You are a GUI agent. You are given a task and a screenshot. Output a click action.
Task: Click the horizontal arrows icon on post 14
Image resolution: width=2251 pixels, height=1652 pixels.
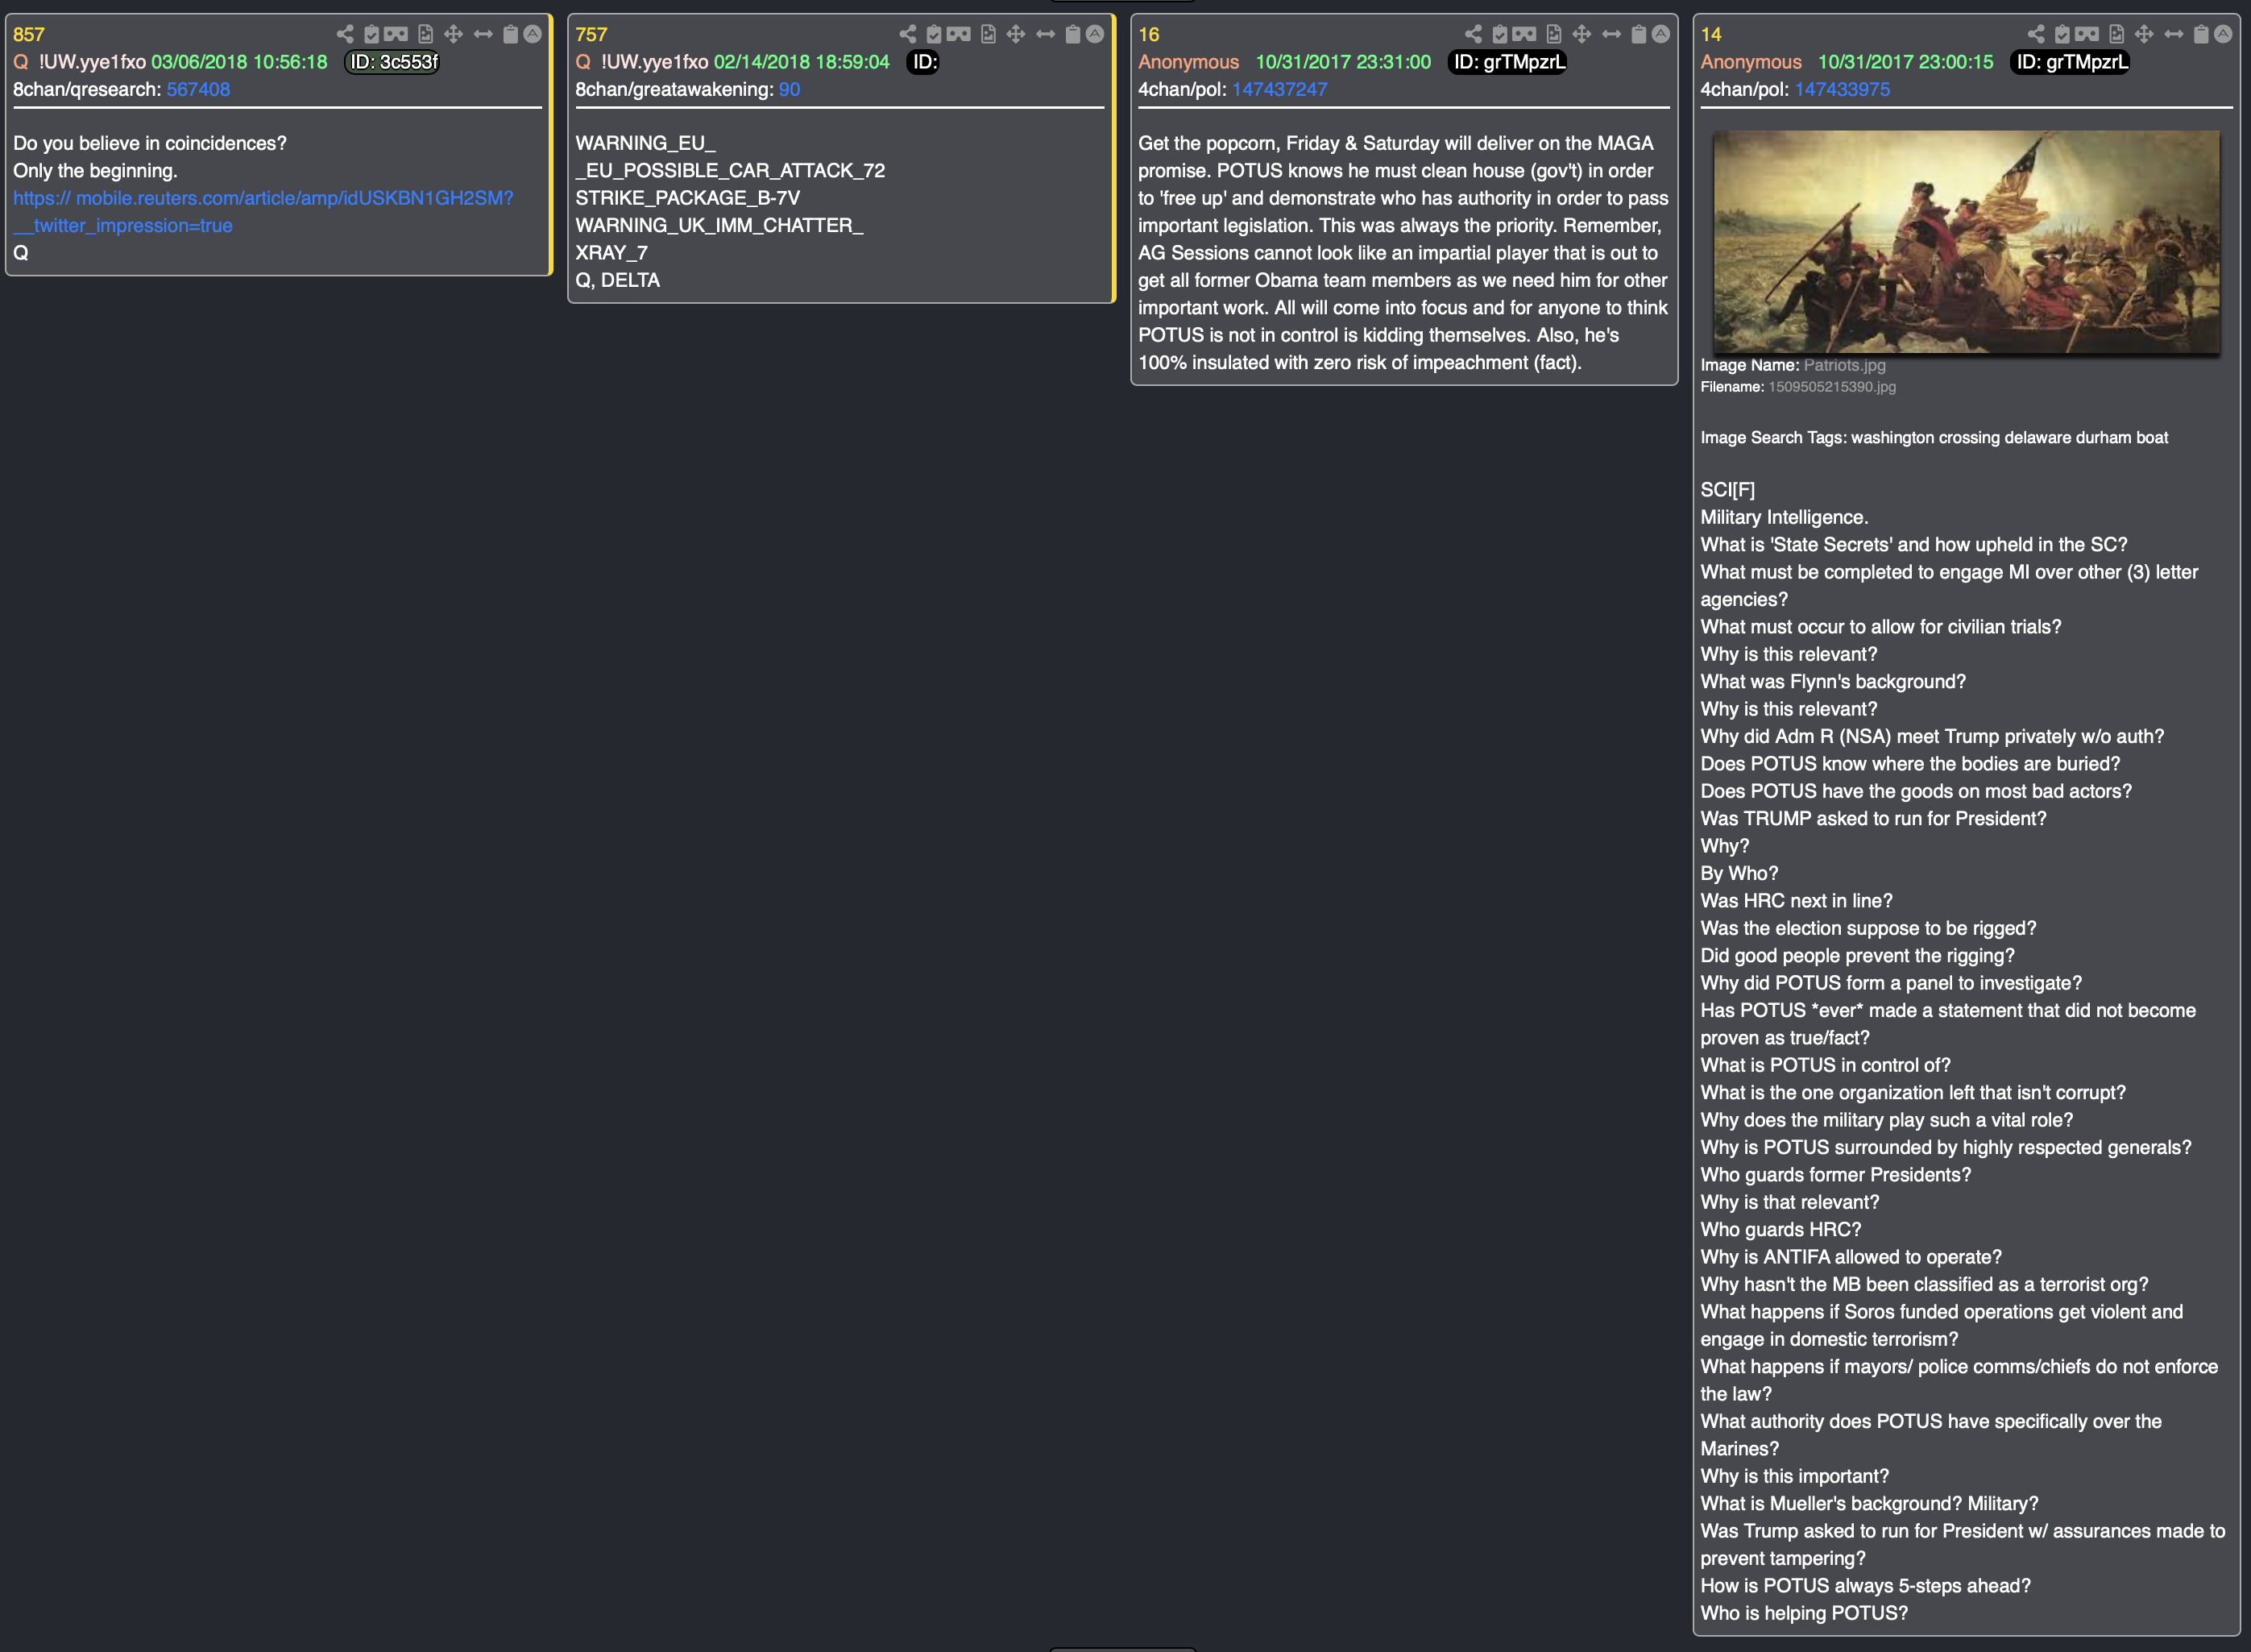(2174, 34)
